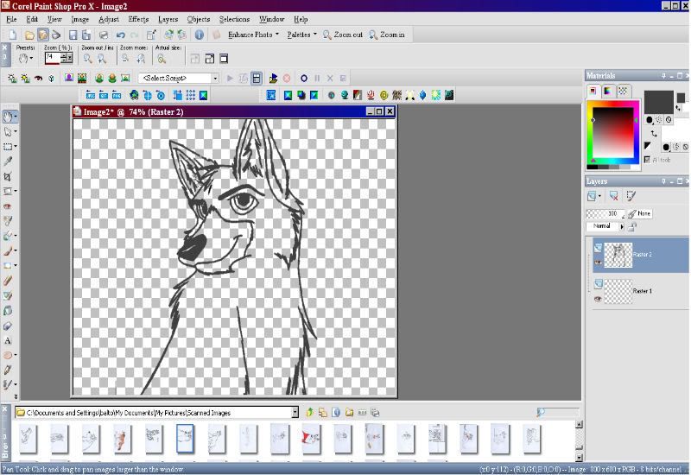Viewport: 691px width, 475px height.
Task: Select the Dropper tool
Action: (8, 161)
